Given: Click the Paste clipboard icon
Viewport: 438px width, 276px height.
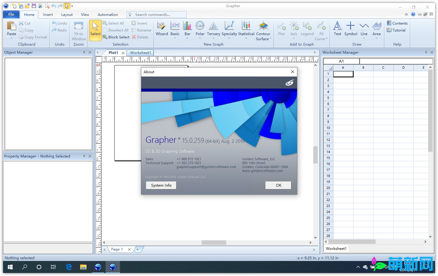Looking at the screenshot, I should (11, 26).
